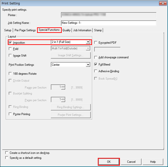This screenshot has height=167, width=168.
Task: Check Specify as a default setting
Action: 7,158
